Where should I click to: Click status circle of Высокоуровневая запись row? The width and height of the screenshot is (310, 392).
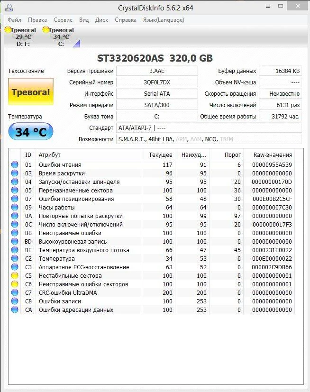[x=15, y=241]
